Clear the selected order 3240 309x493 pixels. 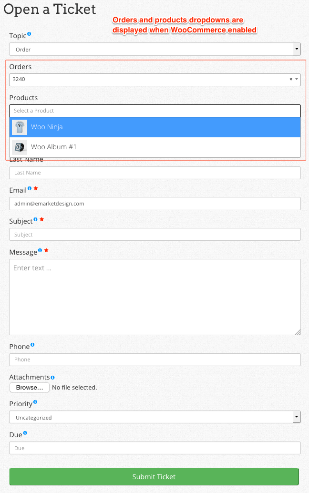tap(291, 79)
